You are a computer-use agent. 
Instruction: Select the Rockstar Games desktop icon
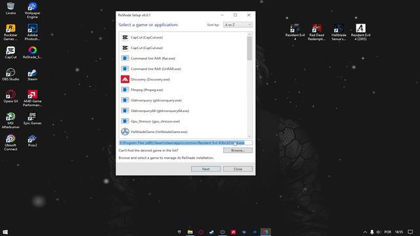click(x=10, y=32)
